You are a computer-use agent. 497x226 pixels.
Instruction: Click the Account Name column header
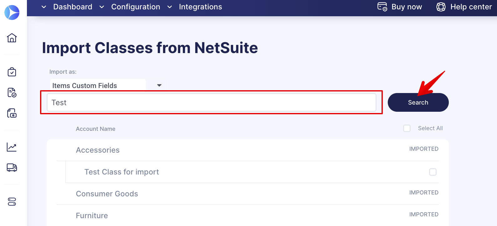click(95, 129)
